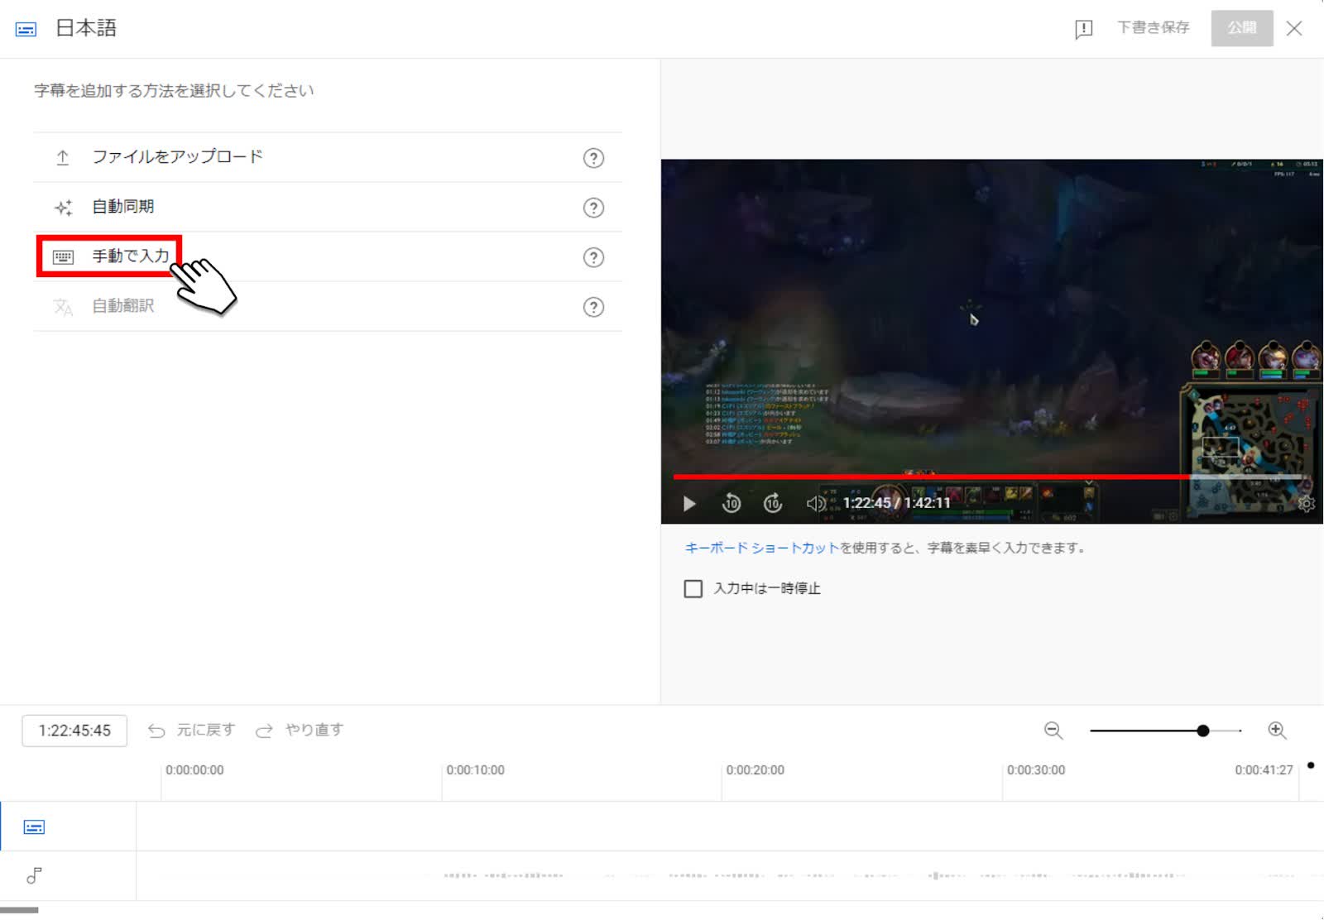Mute the video volume

tap(816, 503)
